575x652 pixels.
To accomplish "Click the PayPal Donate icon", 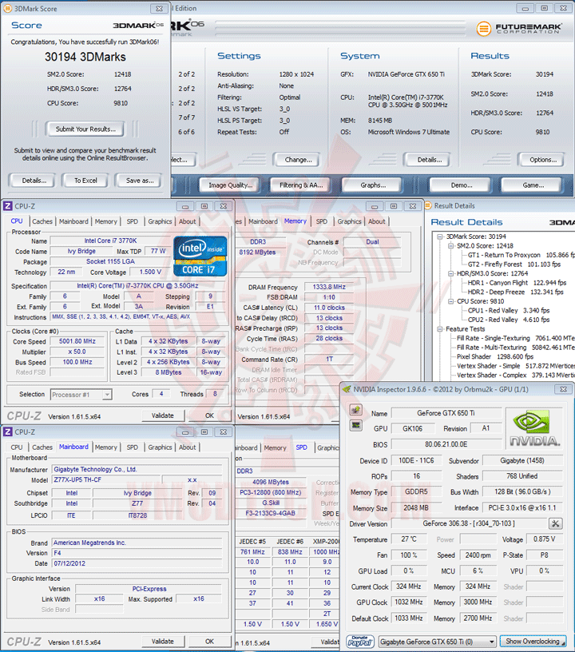I will (360, 641).
